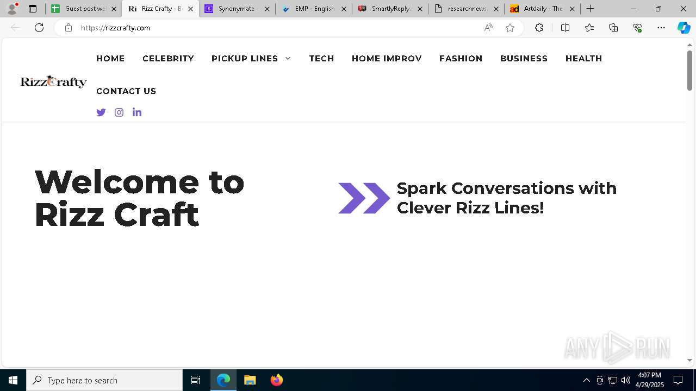Close the Rizz Crafty tab
The width and height of the screenshot is (696, 391).
tap(190, 9)
